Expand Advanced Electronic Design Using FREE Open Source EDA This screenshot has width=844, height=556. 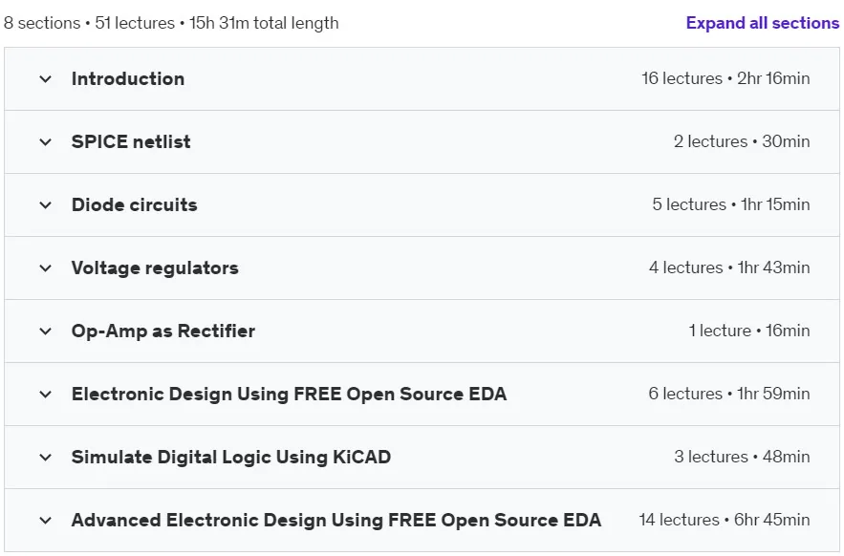click(336, 521)
